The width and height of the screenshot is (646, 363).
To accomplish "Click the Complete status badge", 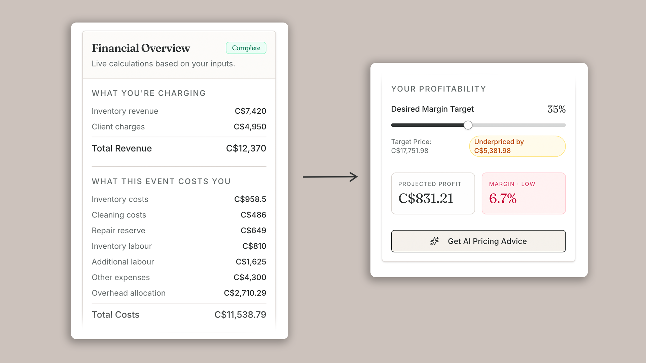I will click(246, 48).
